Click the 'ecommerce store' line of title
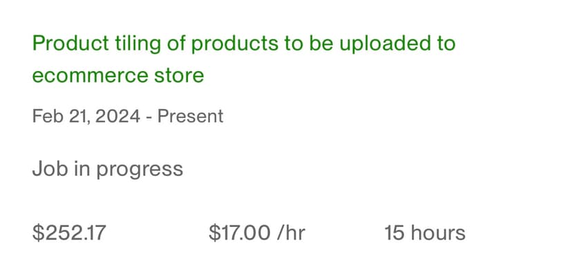The image size is (572, 274). [x=118, y=75]
